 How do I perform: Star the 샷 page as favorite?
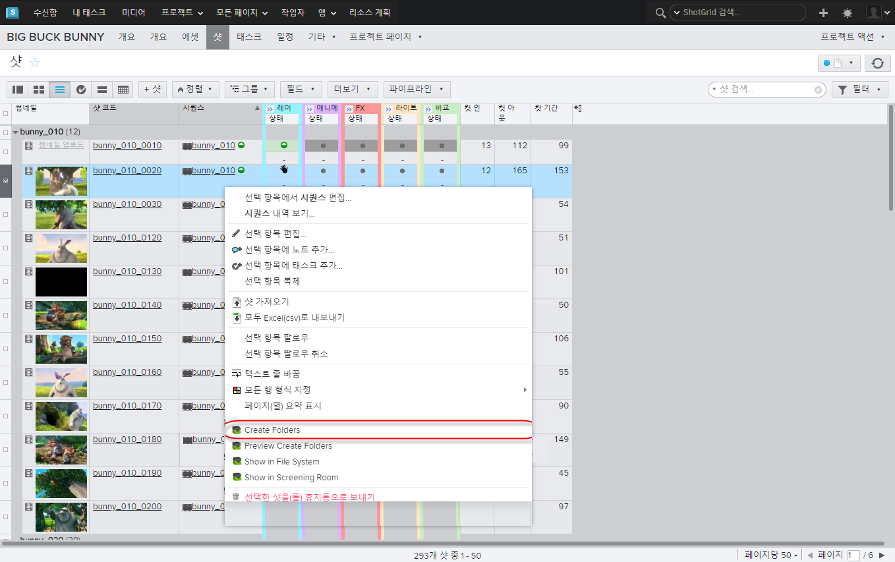[x=35, y=63]
